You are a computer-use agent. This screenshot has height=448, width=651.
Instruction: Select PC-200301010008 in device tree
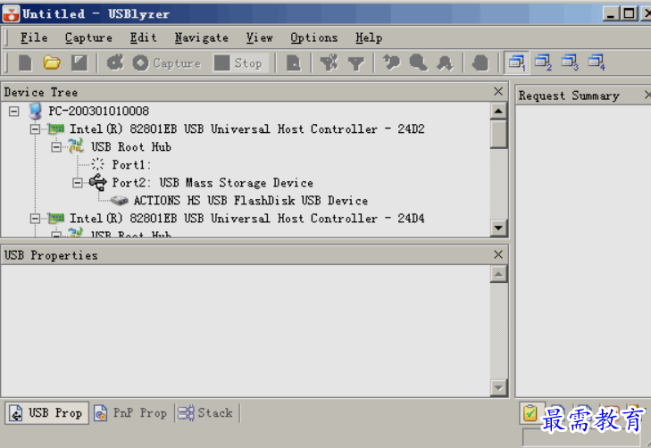[x=98, y=112]
